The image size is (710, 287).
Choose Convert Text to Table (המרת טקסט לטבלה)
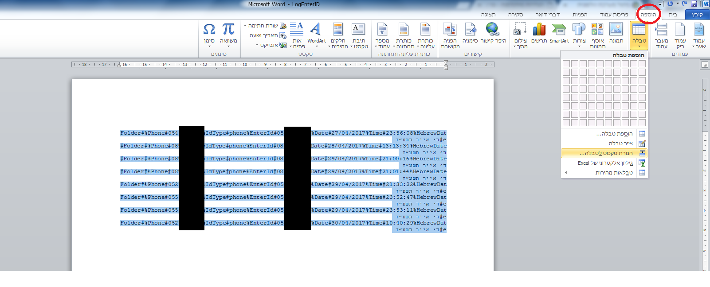pyautogui.click(x=604, y=153)
